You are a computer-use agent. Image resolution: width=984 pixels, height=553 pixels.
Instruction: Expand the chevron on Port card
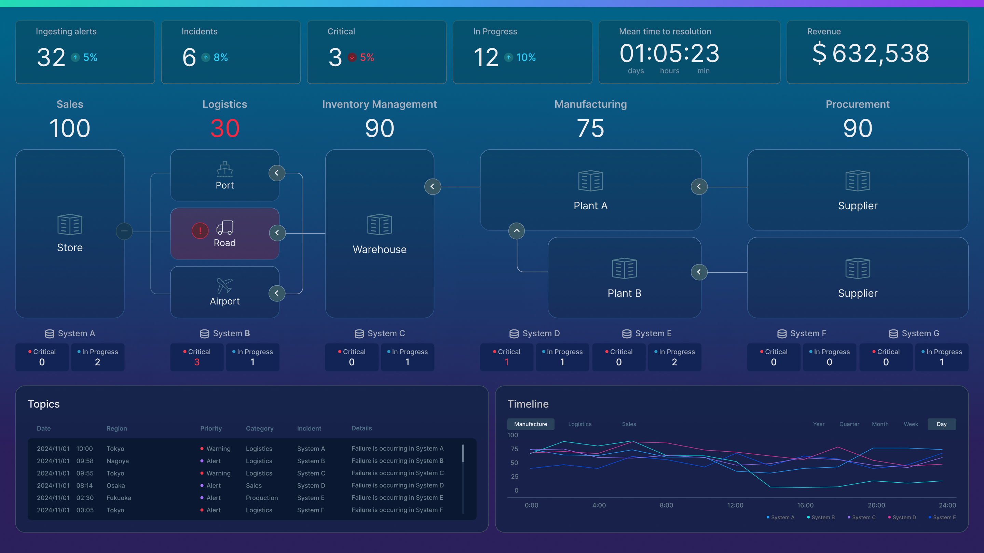click(x=276, y=173)
